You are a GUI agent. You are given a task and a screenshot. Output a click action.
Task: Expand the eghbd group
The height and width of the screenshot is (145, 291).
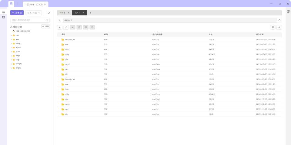pos(11,47)
